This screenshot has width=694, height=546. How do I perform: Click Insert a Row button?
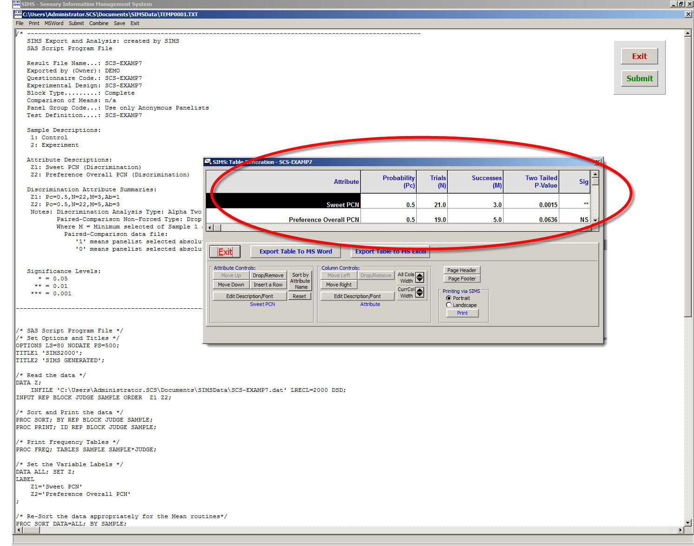click(x=268, y=285)
